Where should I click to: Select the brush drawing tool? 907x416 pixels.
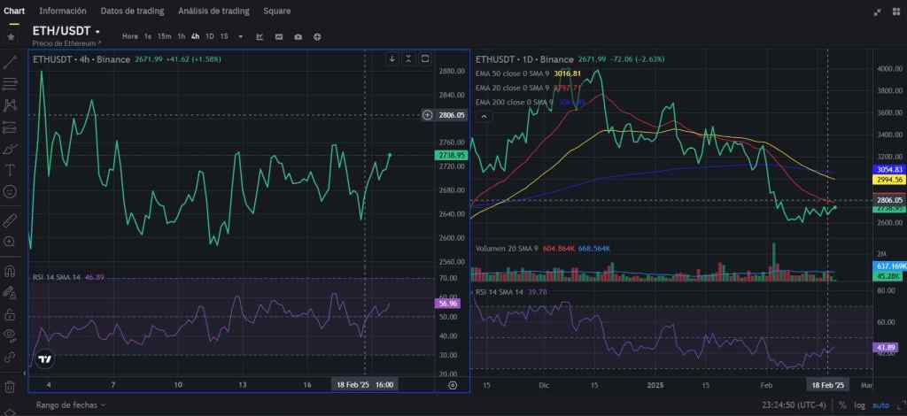pyautogui.click(x=10, y=149)
